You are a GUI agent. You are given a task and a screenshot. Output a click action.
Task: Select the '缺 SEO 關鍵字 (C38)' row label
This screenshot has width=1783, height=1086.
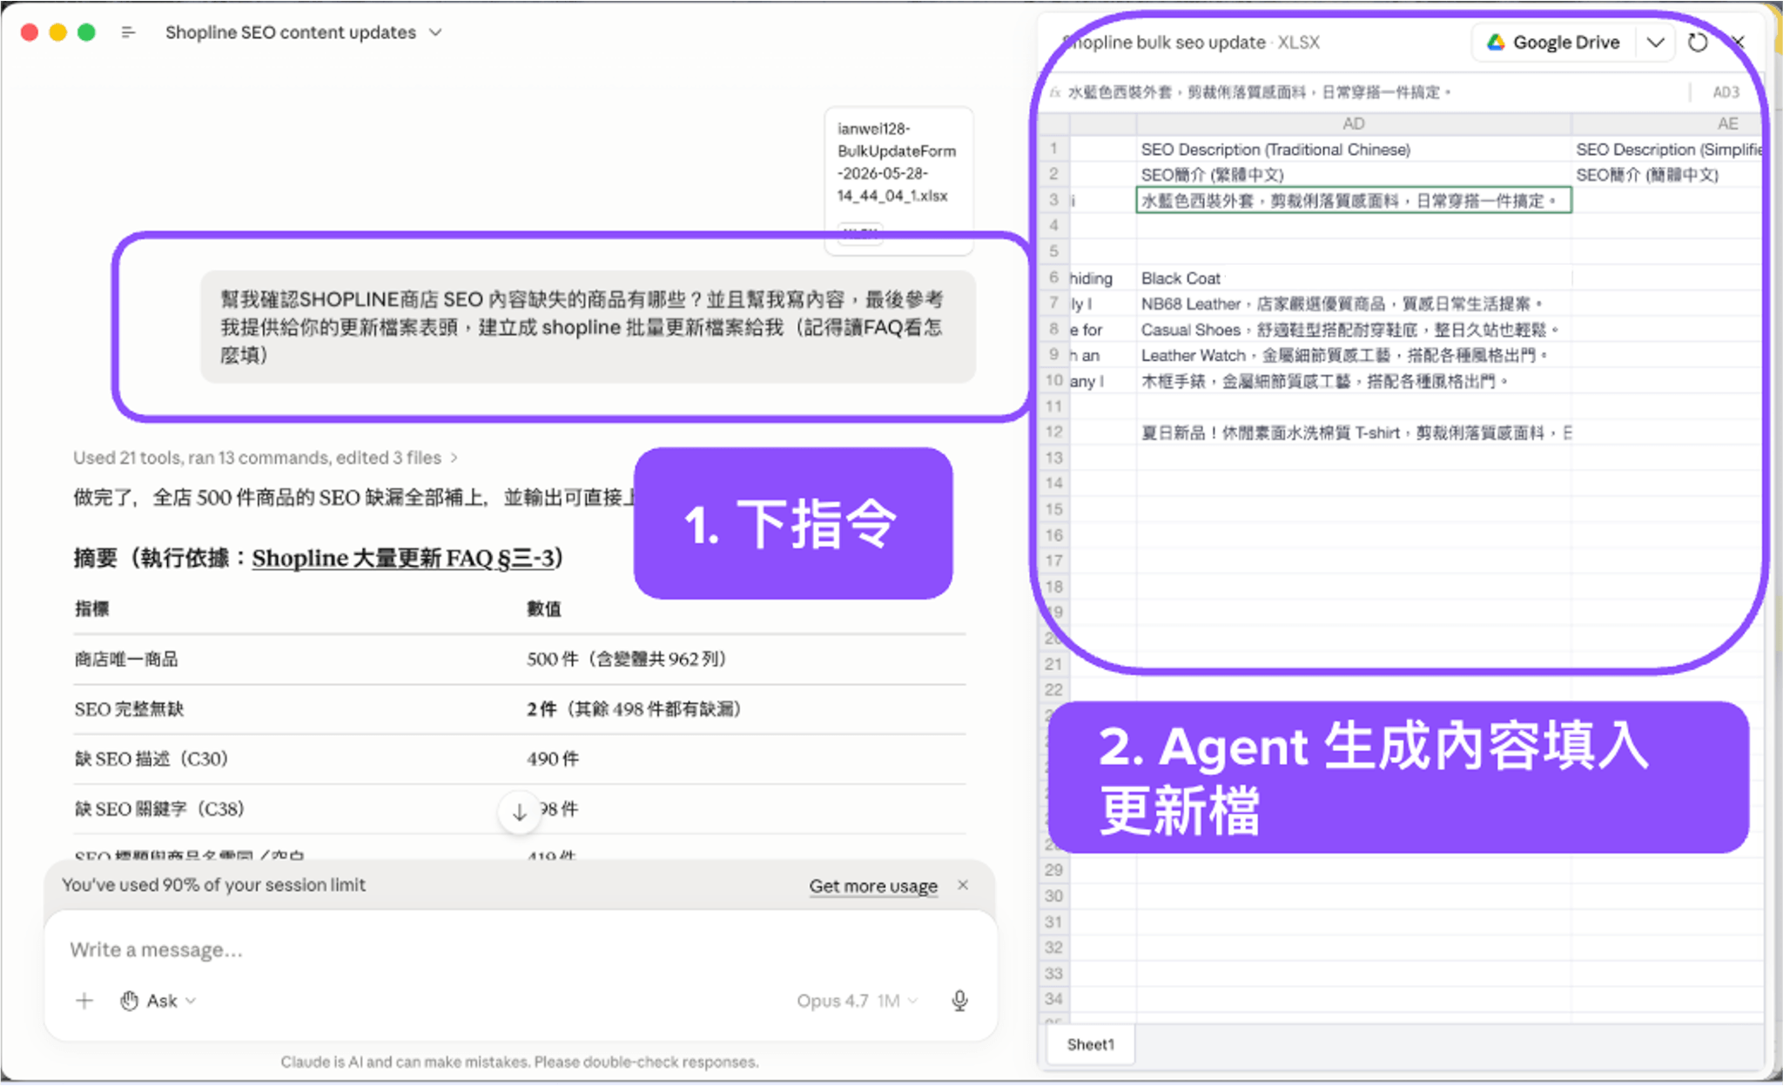coord(159,809)
